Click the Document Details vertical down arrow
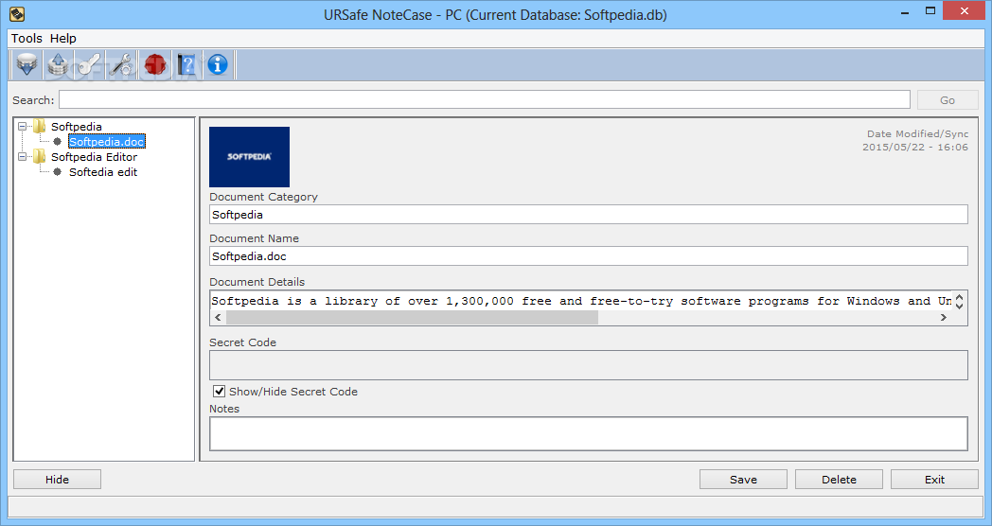 tap(959, 306)
